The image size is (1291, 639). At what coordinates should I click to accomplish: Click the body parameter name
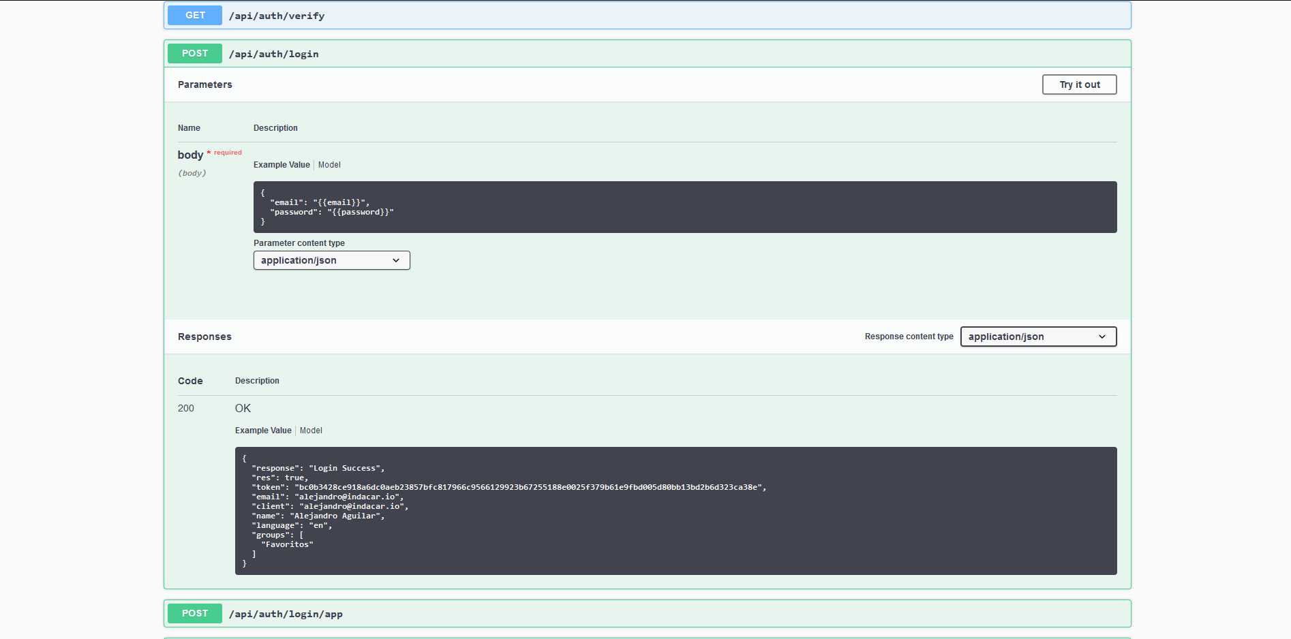click(190, 155)
